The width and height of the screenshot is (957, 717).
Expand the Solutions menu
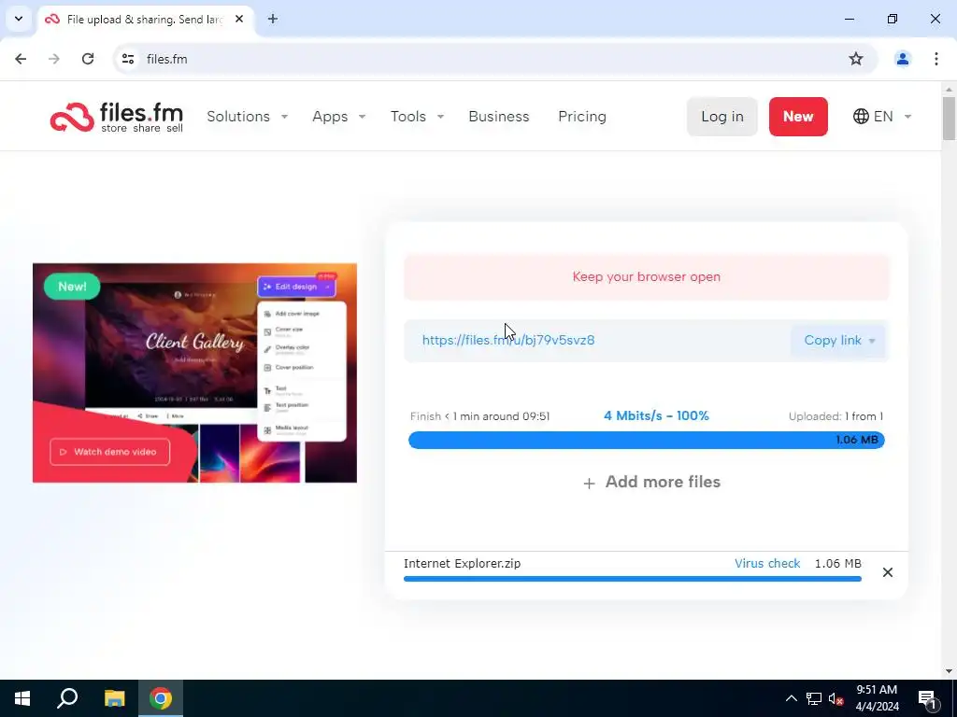[247, 117]
